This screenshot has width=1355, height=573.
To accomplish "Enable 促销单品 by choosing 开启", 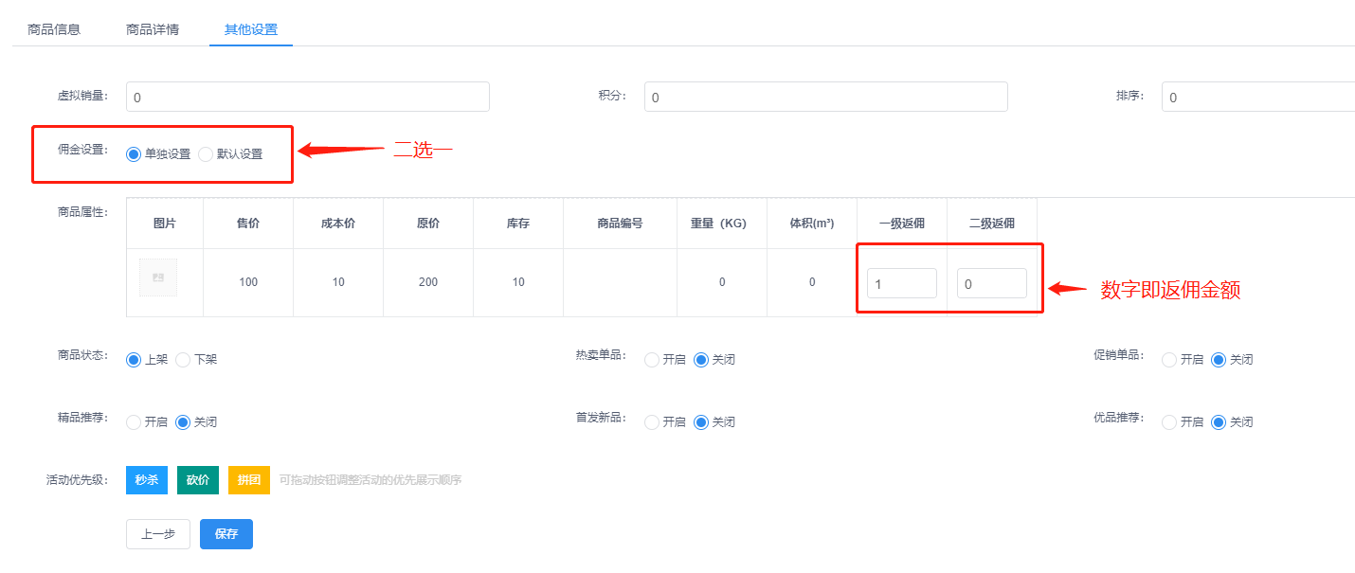I will 1169,360.
